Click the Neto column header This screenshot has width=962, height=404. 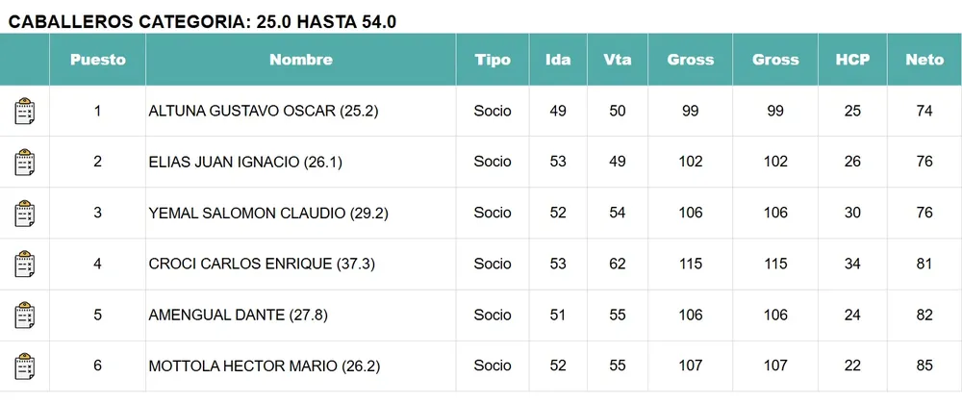click(x=924, y=60)
